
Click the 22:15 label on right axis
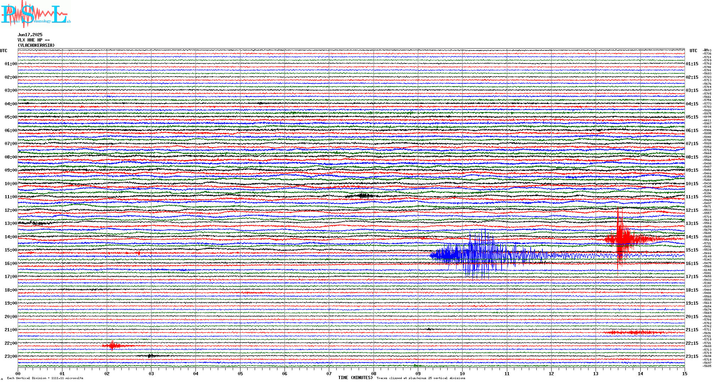click(692, 343)
